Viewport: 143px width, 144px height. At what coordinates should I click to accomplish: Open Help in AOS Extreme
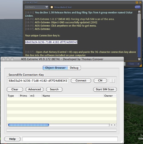point(12,139)
